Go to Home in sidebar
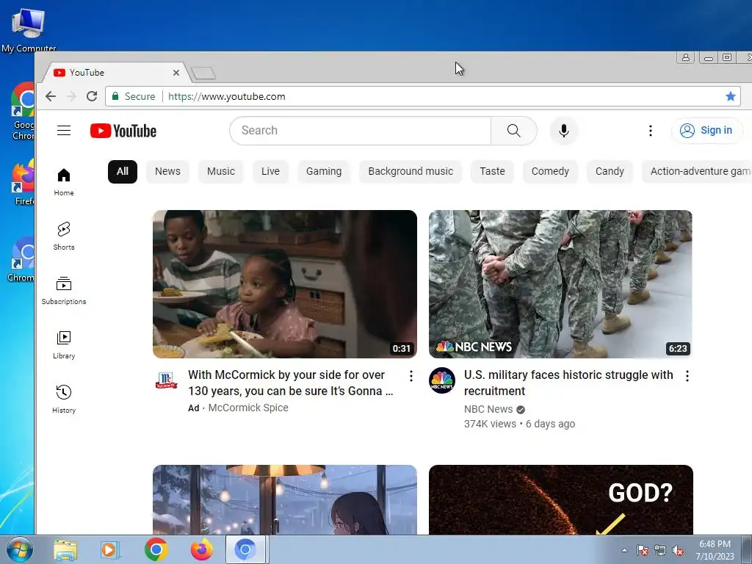This screenshot has width=752, height=564. (64, 182)
